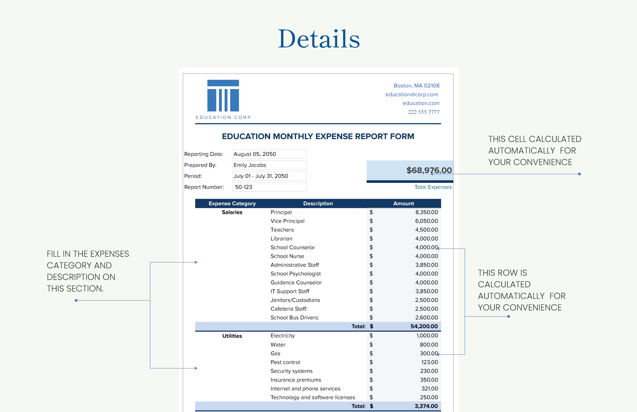
Task: Click the Expense Category column header
Action: click(x=232, y=203)
